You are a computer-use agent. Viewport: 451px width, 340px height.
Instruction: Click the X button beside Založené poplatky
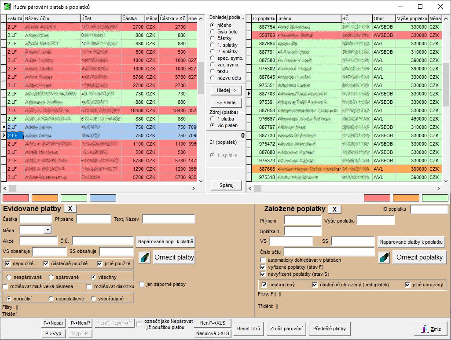click(x=334, y=209)
